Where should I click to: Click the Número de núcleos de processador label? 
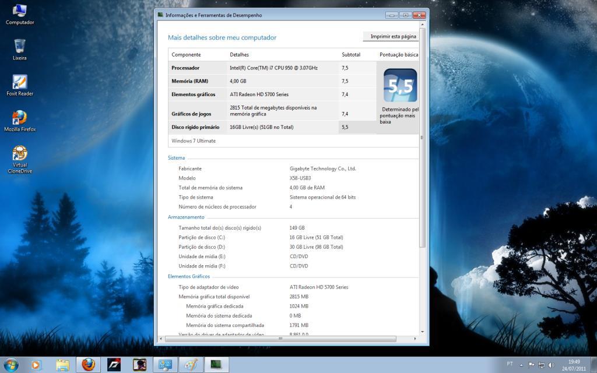pos(217,207)
